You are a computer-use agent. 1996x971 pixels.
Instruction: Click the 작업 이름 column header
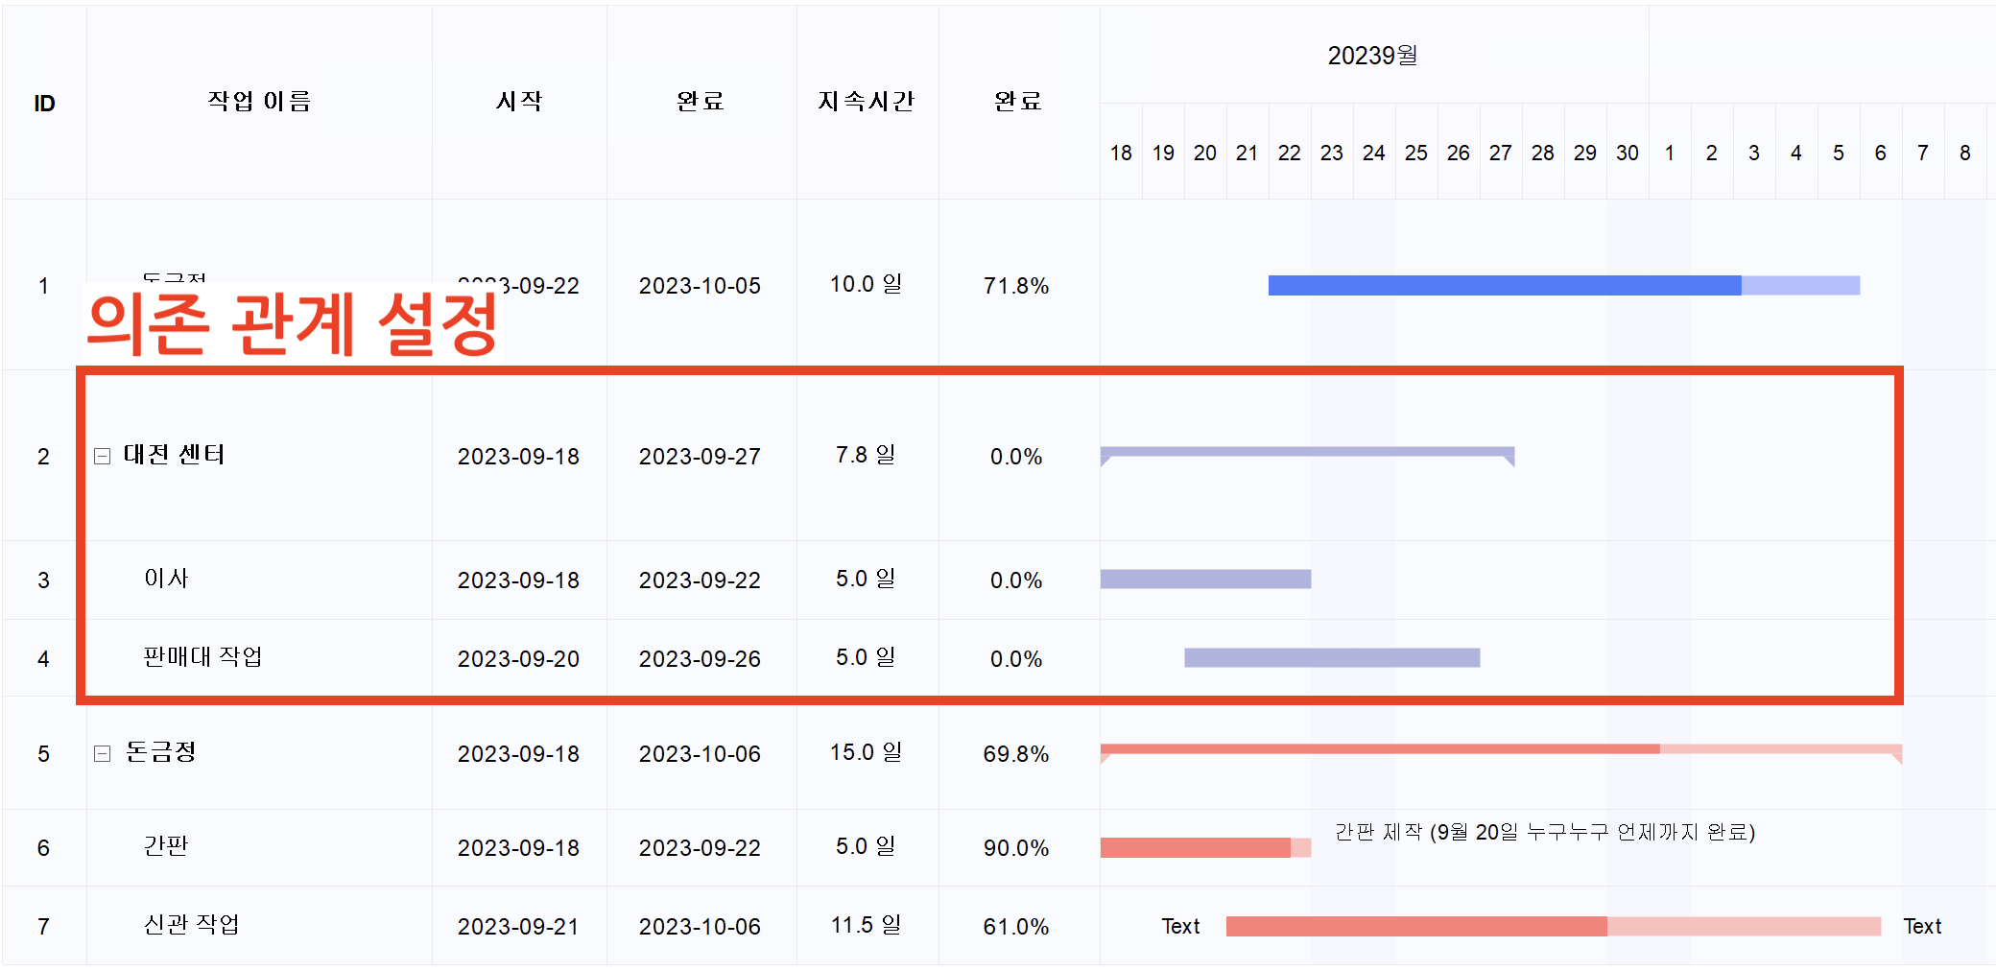[259, 102]
